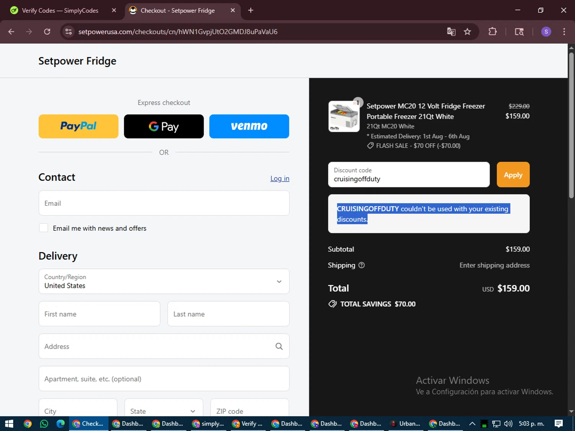Open a new browser tab
The width and height of the screenshot is (575, 431).
pos(251,10)
